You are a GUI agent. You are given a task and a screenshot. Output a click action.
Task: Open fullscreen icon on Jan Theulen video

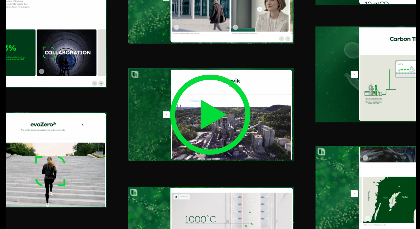176,27
